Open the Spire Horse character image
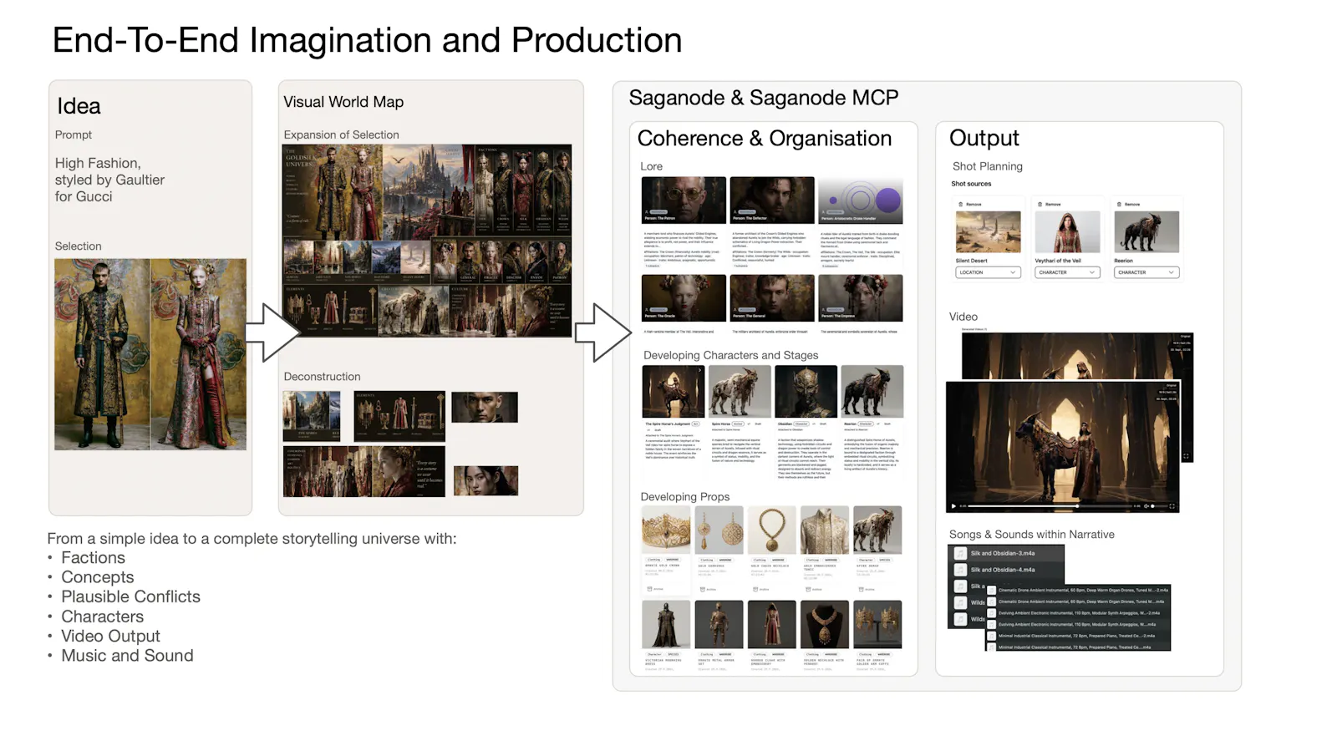The width and height of the screenshot is (1337, 746). (x=740, y=391)
